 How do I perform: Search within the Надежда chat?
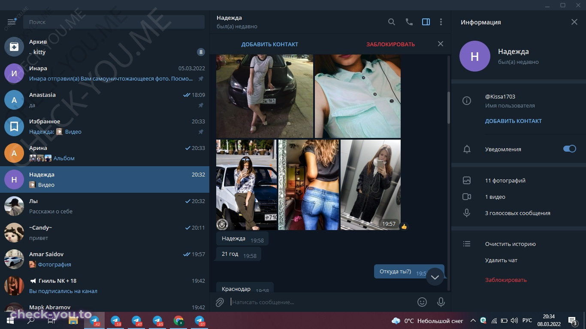(x=392, y=22)
